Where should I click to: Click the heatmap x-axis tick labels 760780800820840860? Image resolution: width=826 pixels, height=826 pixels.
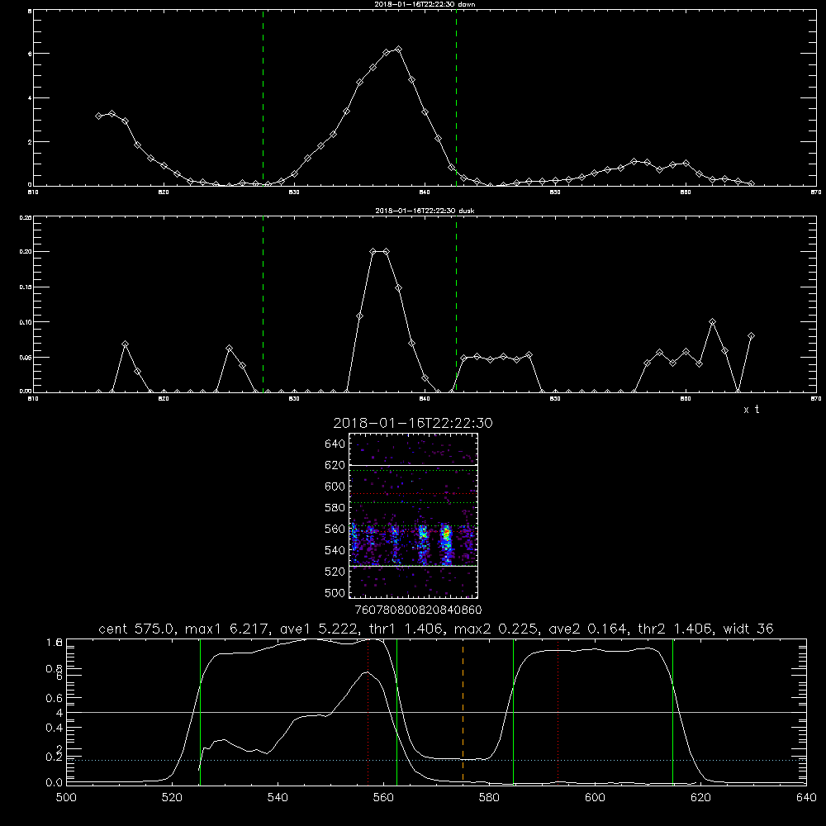(x=418, y=610)
